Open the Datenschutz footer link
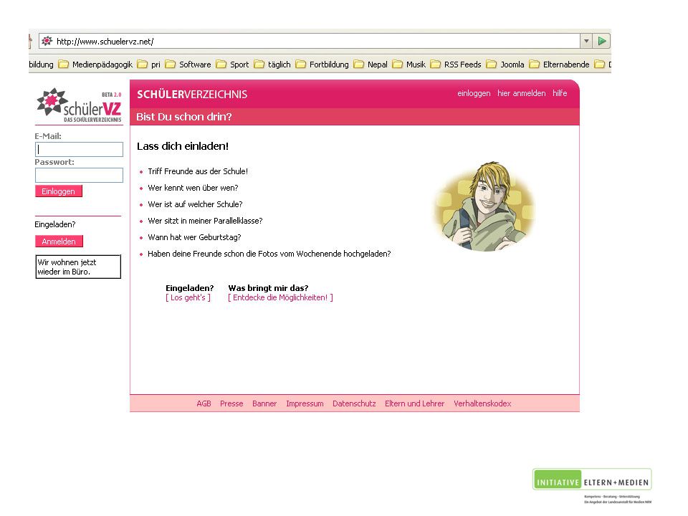 pos(354,403)
